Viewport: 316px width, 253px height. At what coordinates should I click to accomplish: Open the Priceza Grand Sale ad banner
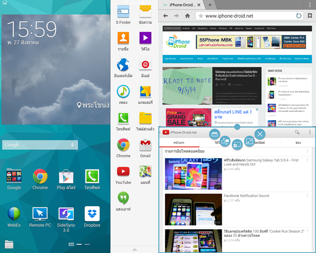coord(189,117)
